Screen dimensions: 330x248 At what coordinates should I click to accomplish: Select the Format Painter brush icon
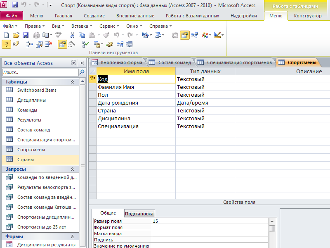106,35
